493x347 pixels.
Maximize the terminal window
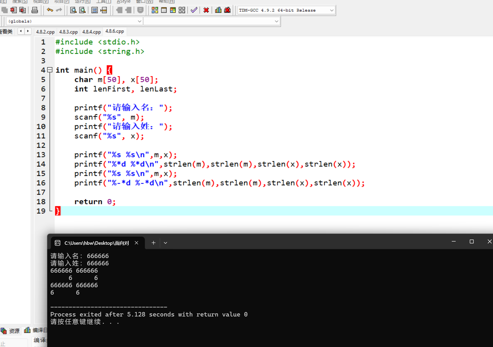(x=472, y=242)
